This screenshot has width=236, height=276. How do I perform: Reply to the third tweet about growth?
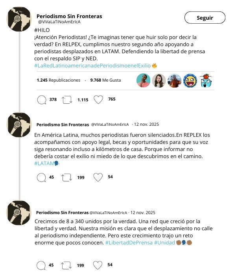point(41,265)
